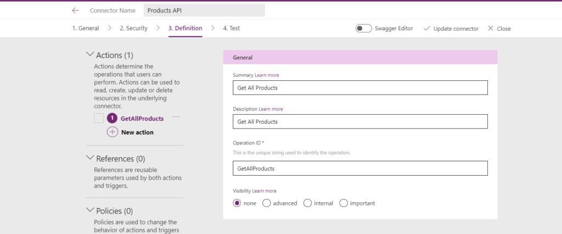Go to the 2. Security step
This screenshot has width=562, height=234.
[x=134, y=28]
